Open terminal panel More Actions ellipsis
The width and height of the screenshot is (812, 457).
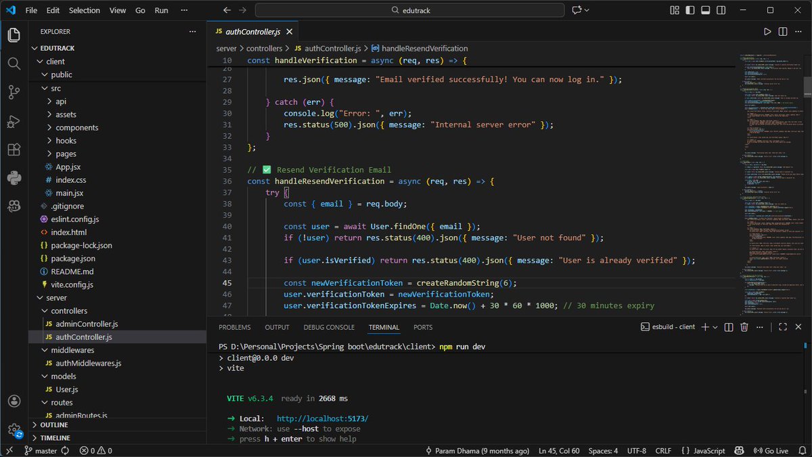point(759,327)
